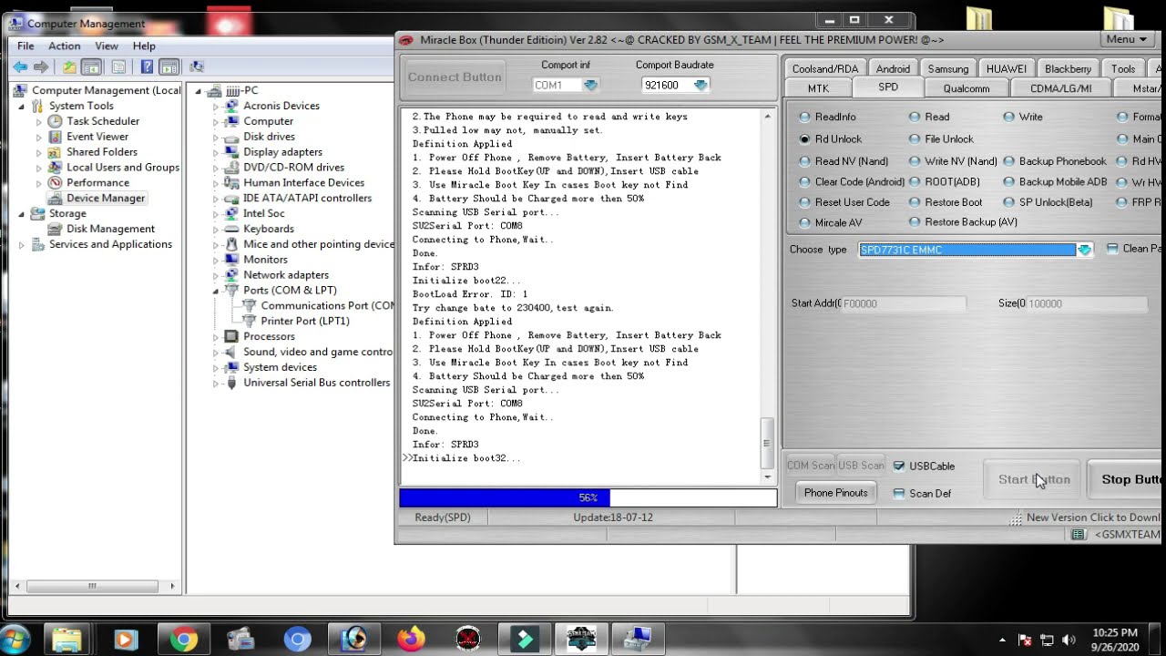Image resolution: width=1166 pixels, height=656 pixels.
Task: Select the ReadInfo radio button
Action: point(804,117)
